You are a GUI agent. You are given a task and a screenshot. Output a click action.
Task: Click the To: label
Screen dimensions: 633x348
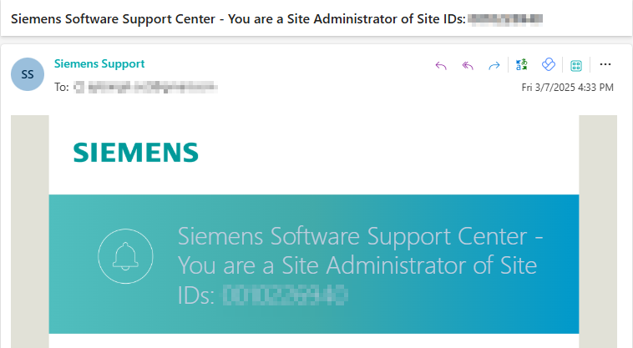tap(61, 86)
